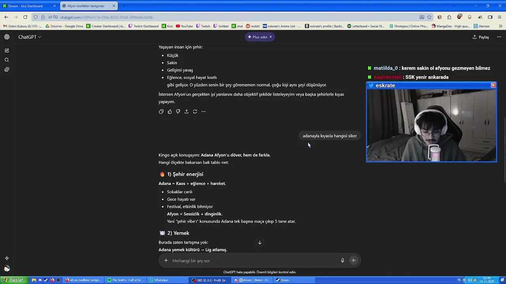Screen dimensions: 506x284
Task: Open the Photopea bookmark
Action: 409,26
